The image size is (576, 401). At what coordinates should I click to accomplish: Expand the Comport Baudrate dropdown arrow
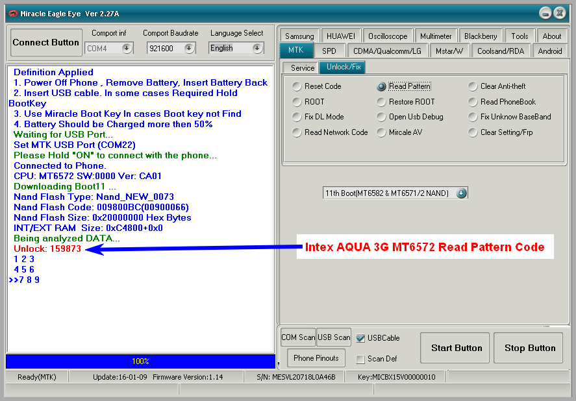click(x=189, y=48)
